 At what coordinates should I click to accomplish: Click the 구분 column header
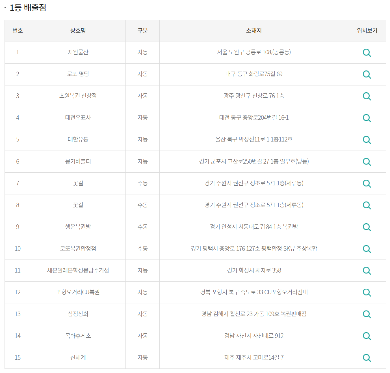point(142,31)
